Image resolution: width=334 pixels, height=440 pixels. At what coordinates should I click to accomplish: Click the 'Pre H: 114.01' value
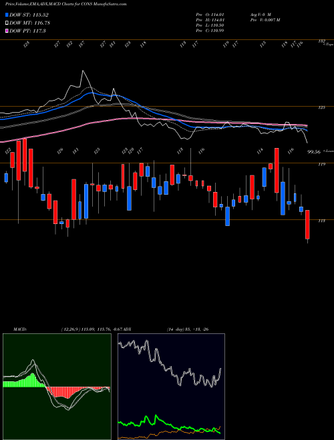[210, 19]
